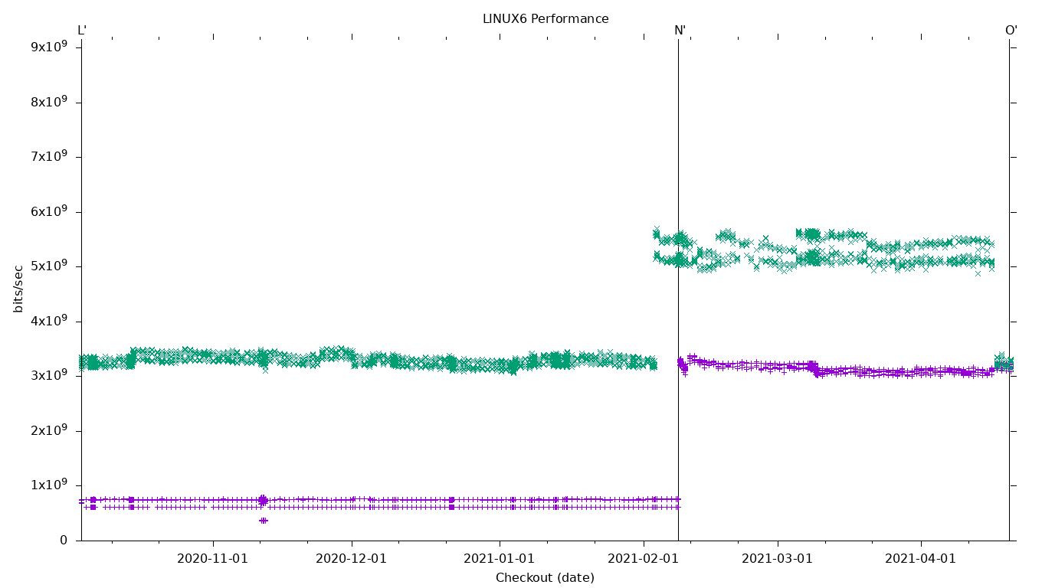Click the 2020-11-01 date label

coord(212,559)
